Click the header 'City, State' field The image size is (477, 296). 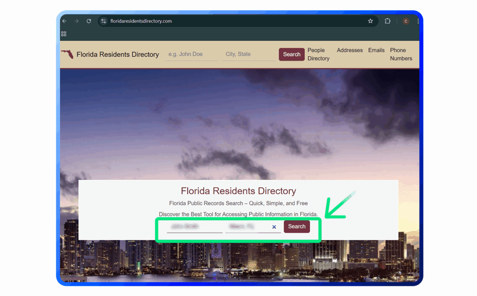coord(249,54)
